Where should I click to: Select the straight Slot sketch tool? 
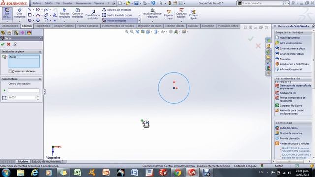(x=30, y=20)
